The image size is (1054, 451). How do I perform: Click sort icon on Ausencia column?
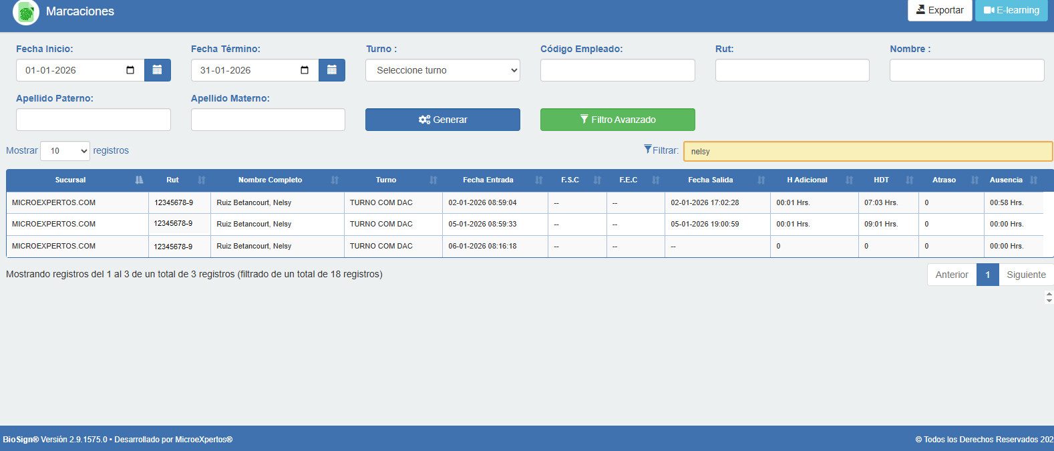1034,180
